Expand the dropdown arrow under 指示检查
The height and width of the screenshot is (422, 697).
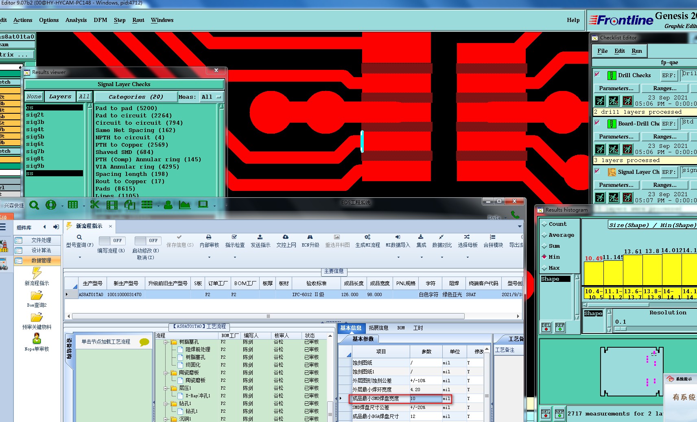coord(235,257)
